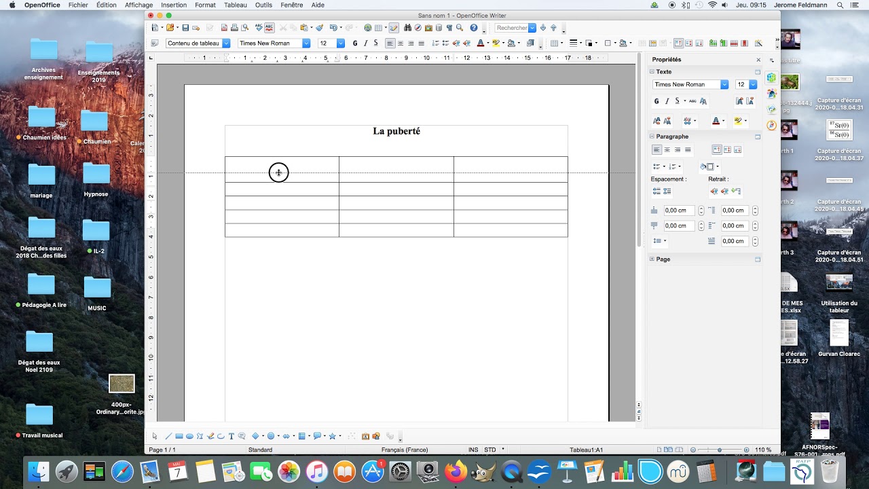The width and height of the screenshot is (869, 489).
Task: Click the Insert Row icon in table toolbar
Action: [713, 43]
